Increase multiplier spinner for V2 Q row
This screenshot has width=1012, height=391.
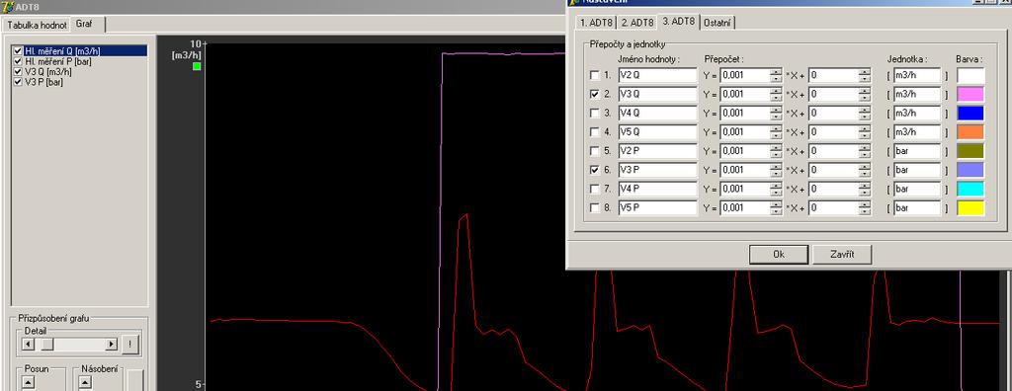pos(775,72)
